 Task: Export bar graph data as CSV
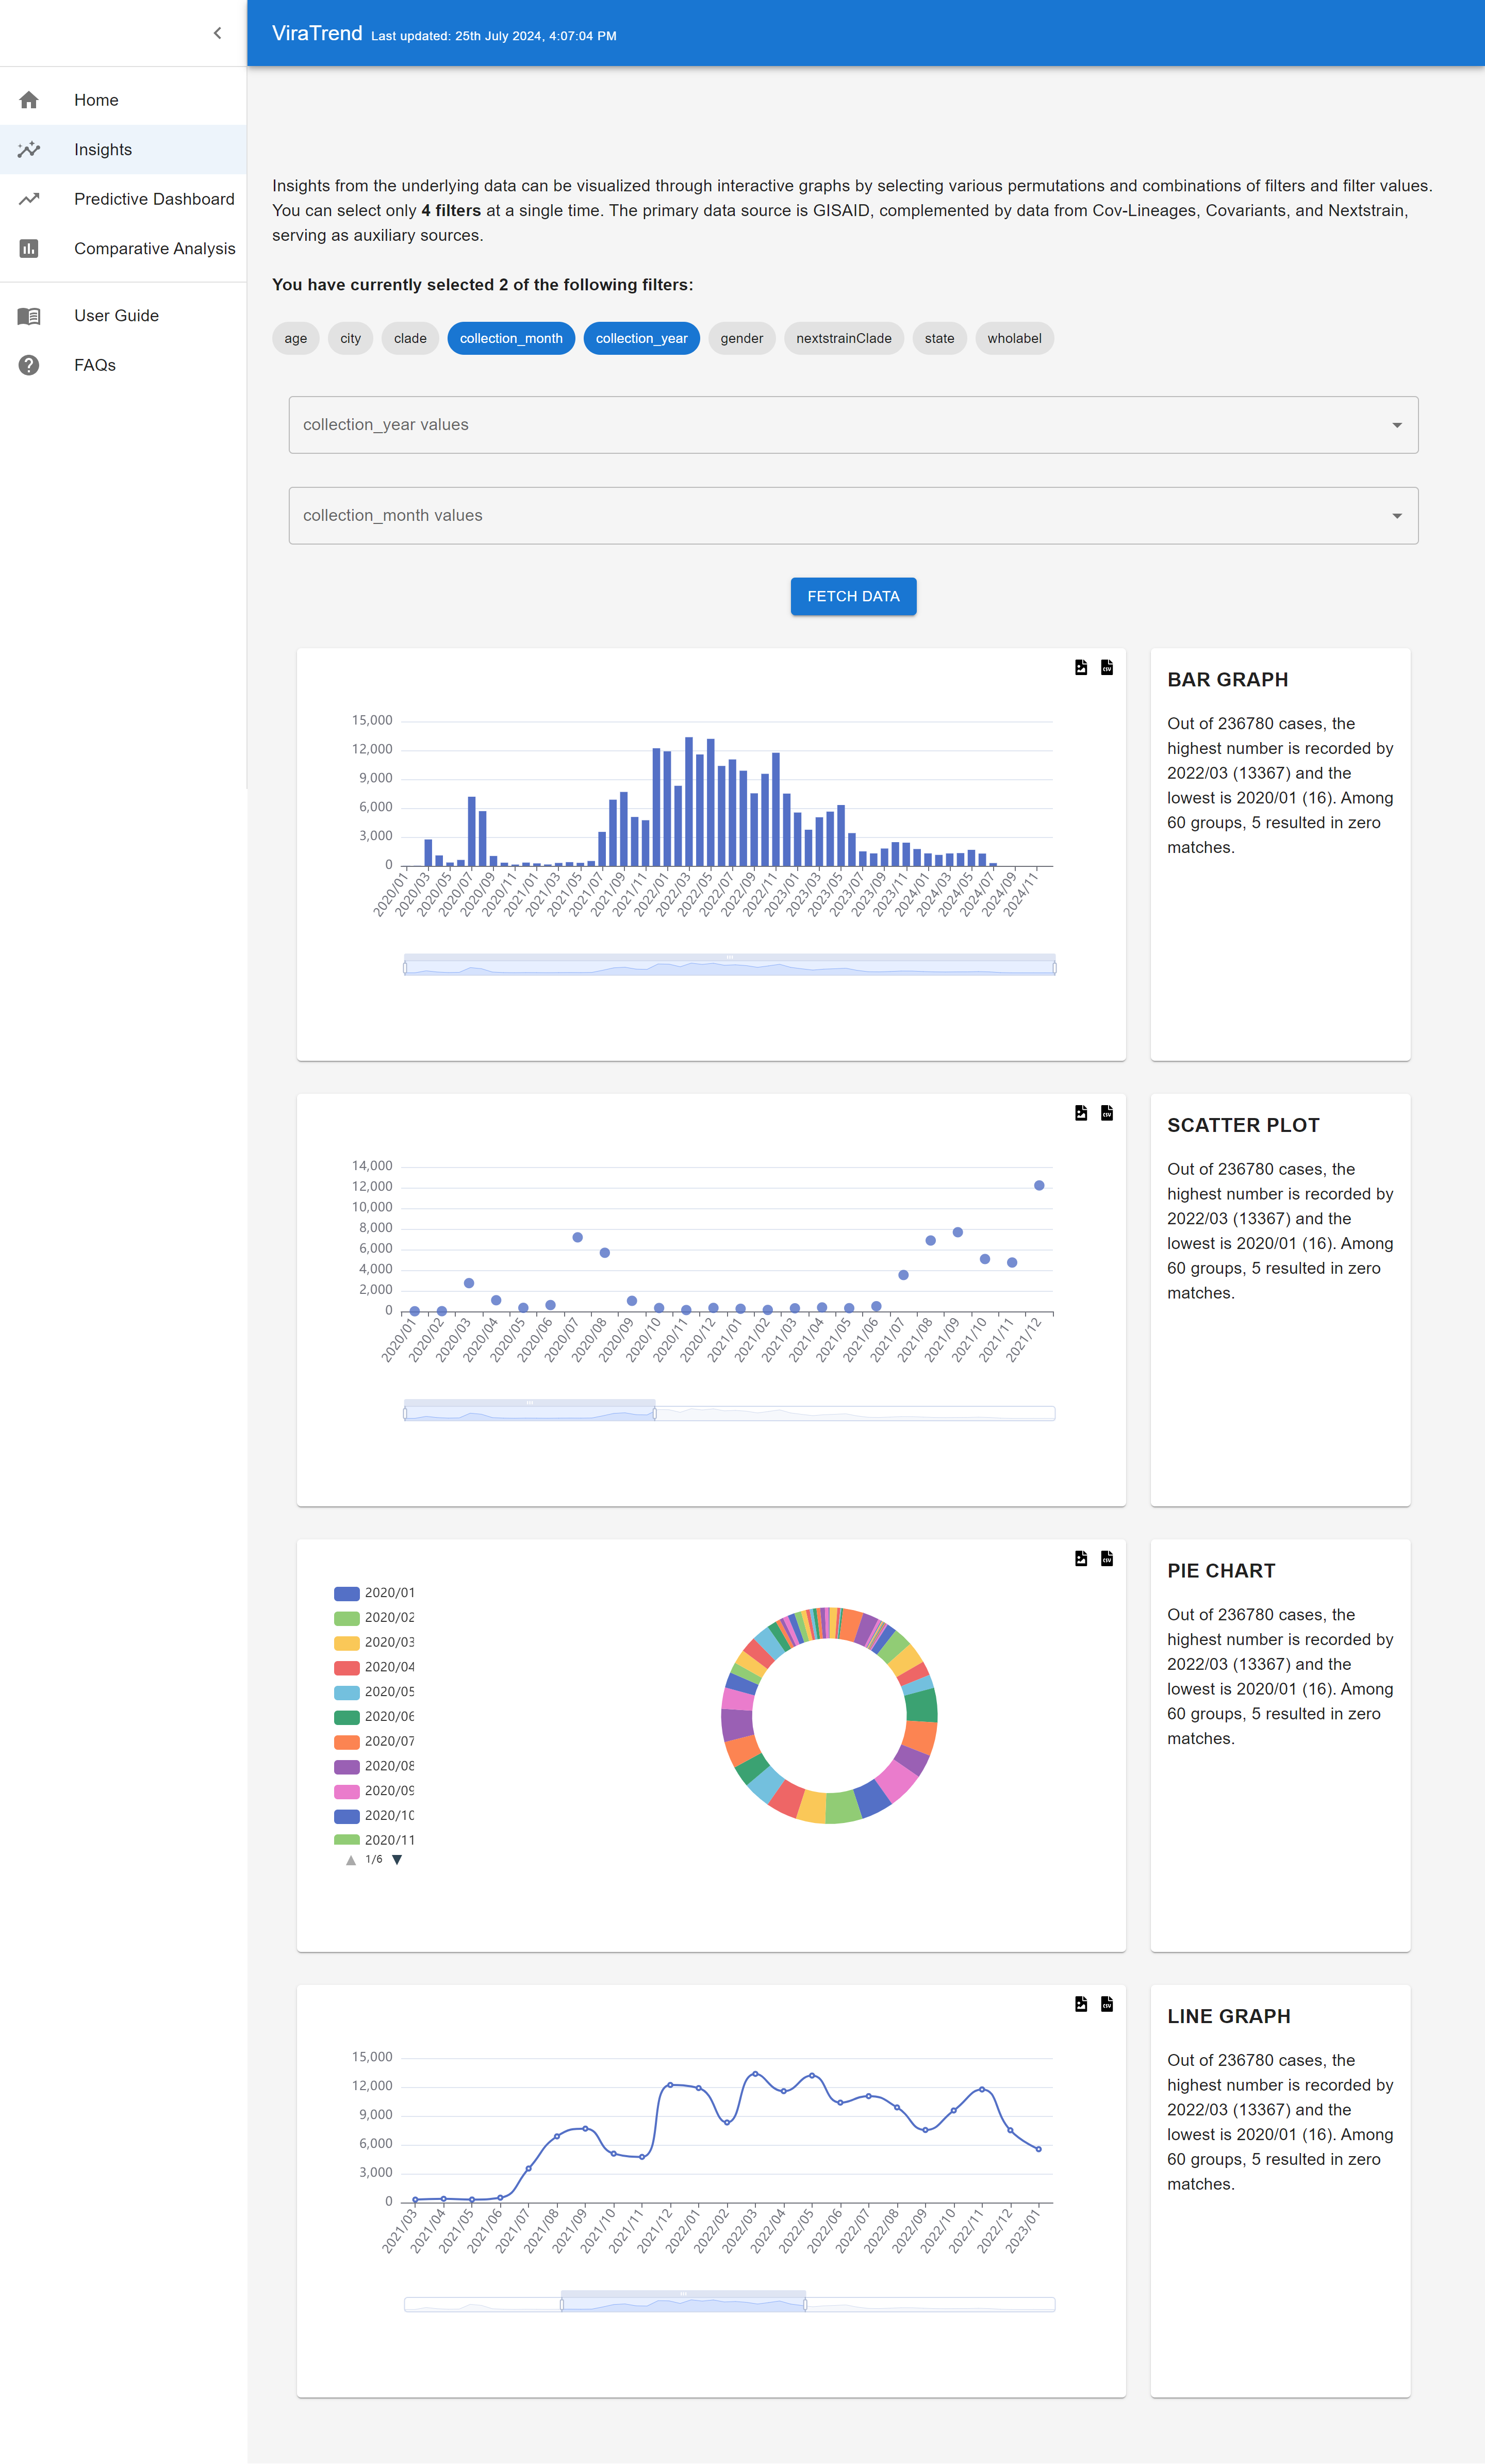click(x=1106, y=667)
